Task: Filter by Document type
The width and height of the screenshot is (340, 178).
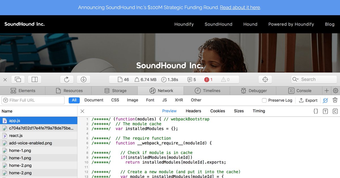Action: point(94,100)
